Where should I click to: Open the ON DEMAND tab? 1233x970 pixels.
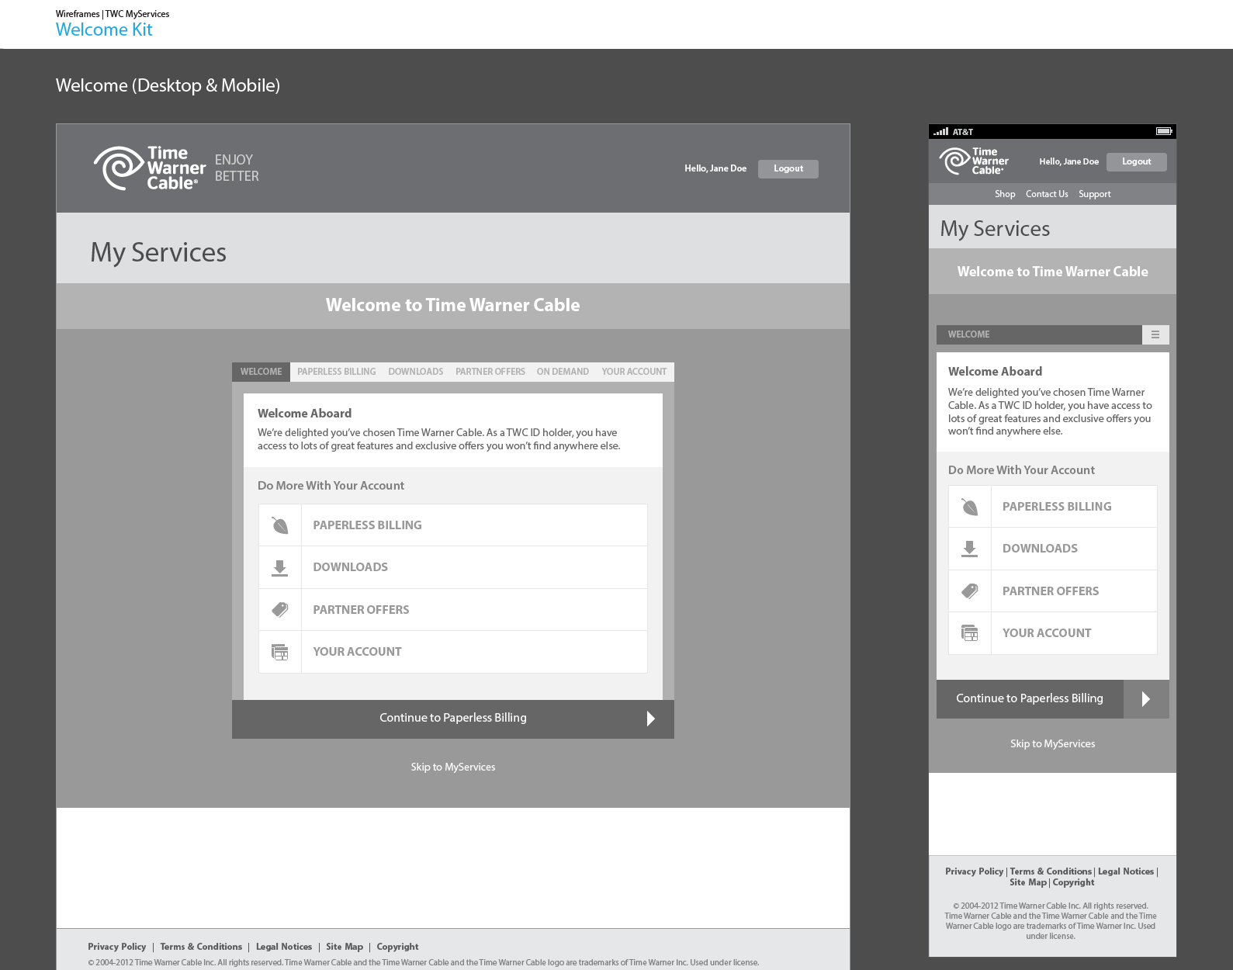click(x=563, y=372)
